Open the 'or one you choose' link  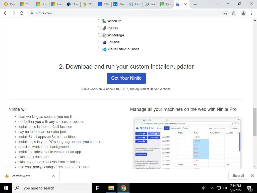pos(87,142)
